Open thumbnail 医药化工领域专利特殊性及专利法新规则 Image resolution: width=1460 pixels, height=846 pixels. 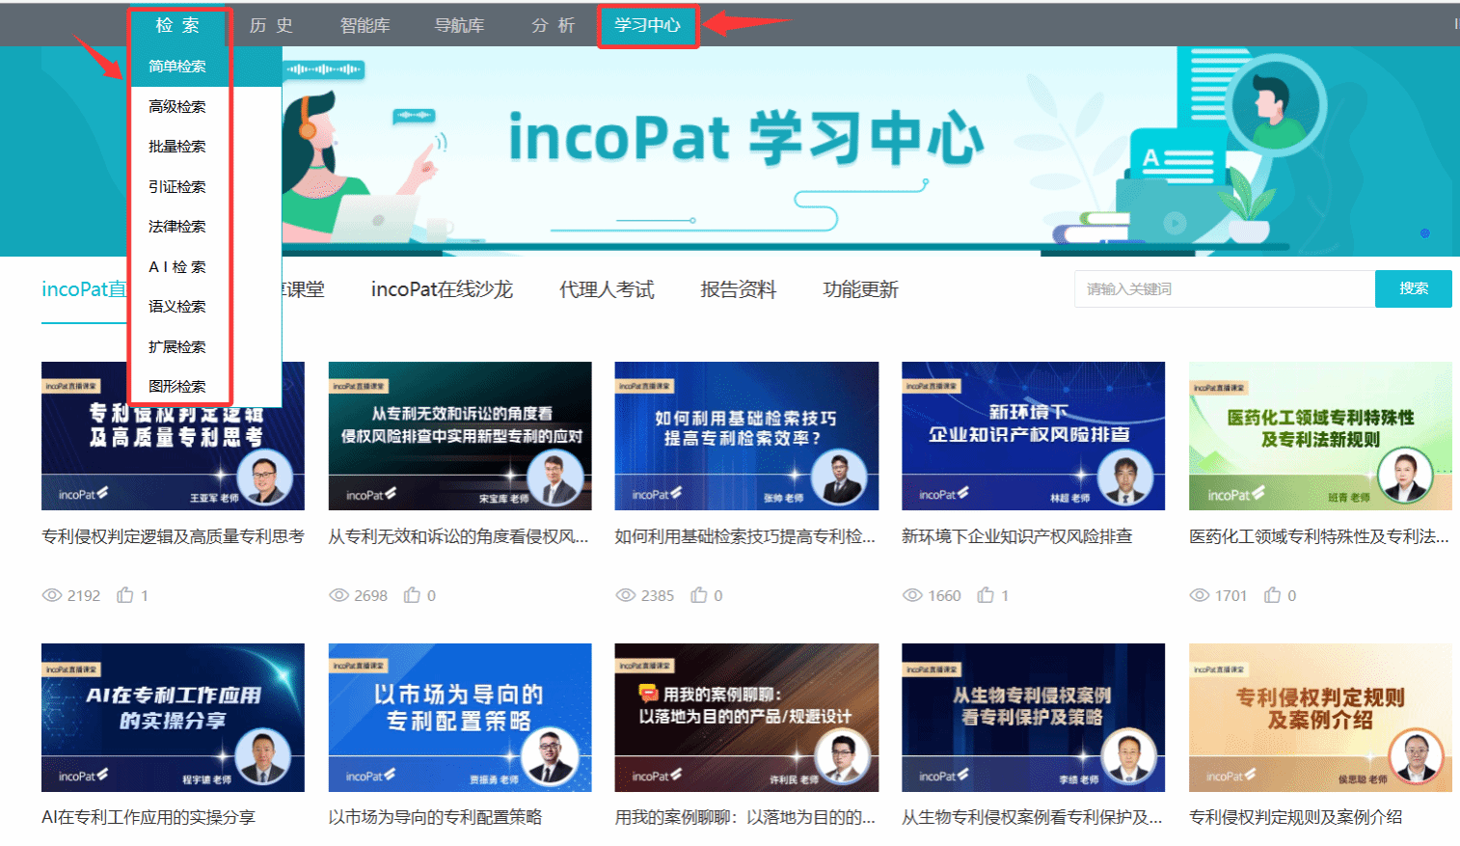(1320, 436)
